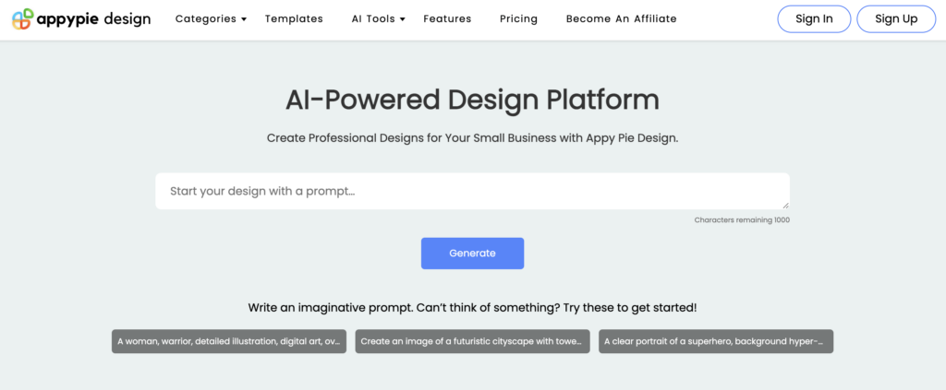Expand the arrow beside AI Tools
Screen dimensions: 946x390
coord(403,19)
